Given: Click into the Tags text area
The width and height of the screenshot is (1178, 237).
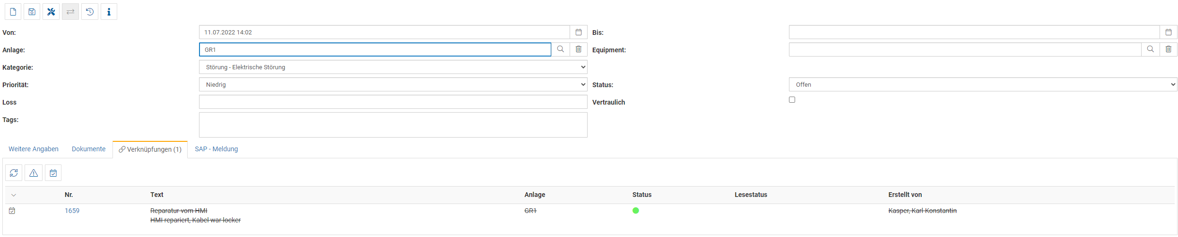Looking at the screenshot, I should (x=393, y=125).
